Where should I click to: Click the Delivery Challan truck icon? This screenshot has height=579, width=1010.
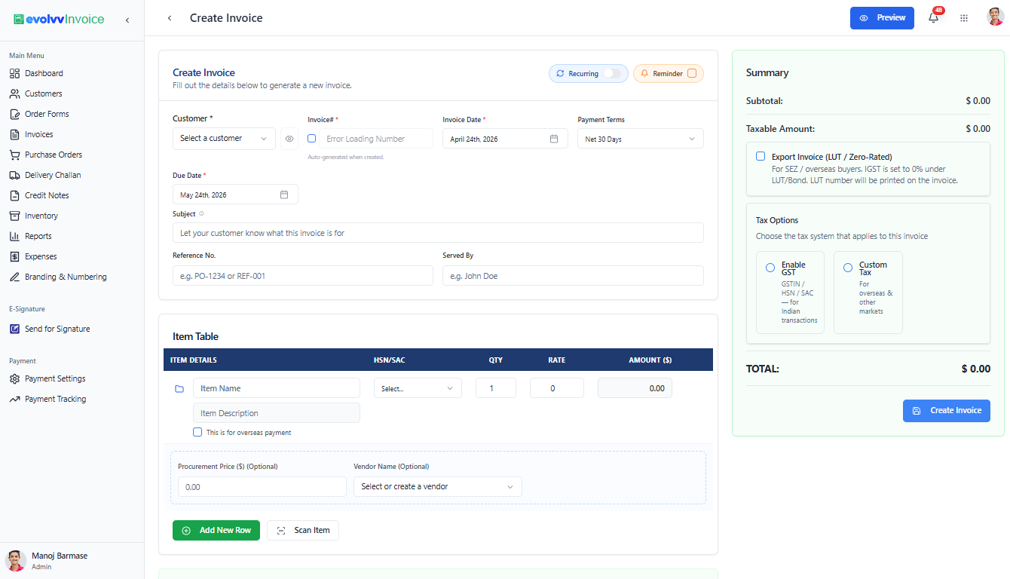[14, 175]
